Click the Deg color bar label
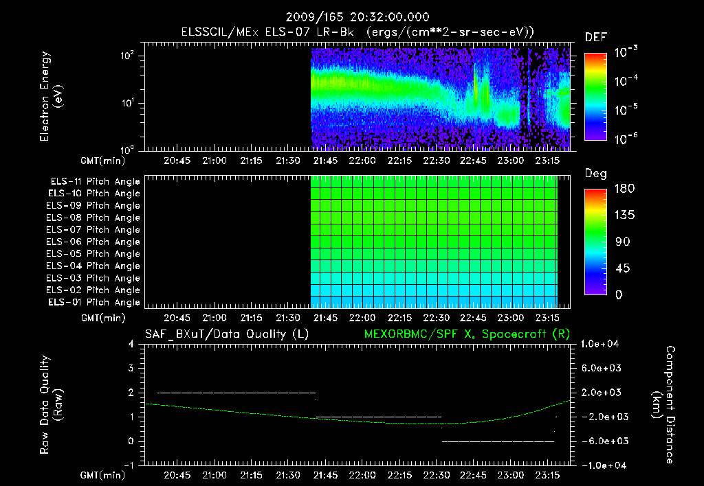 596,174
